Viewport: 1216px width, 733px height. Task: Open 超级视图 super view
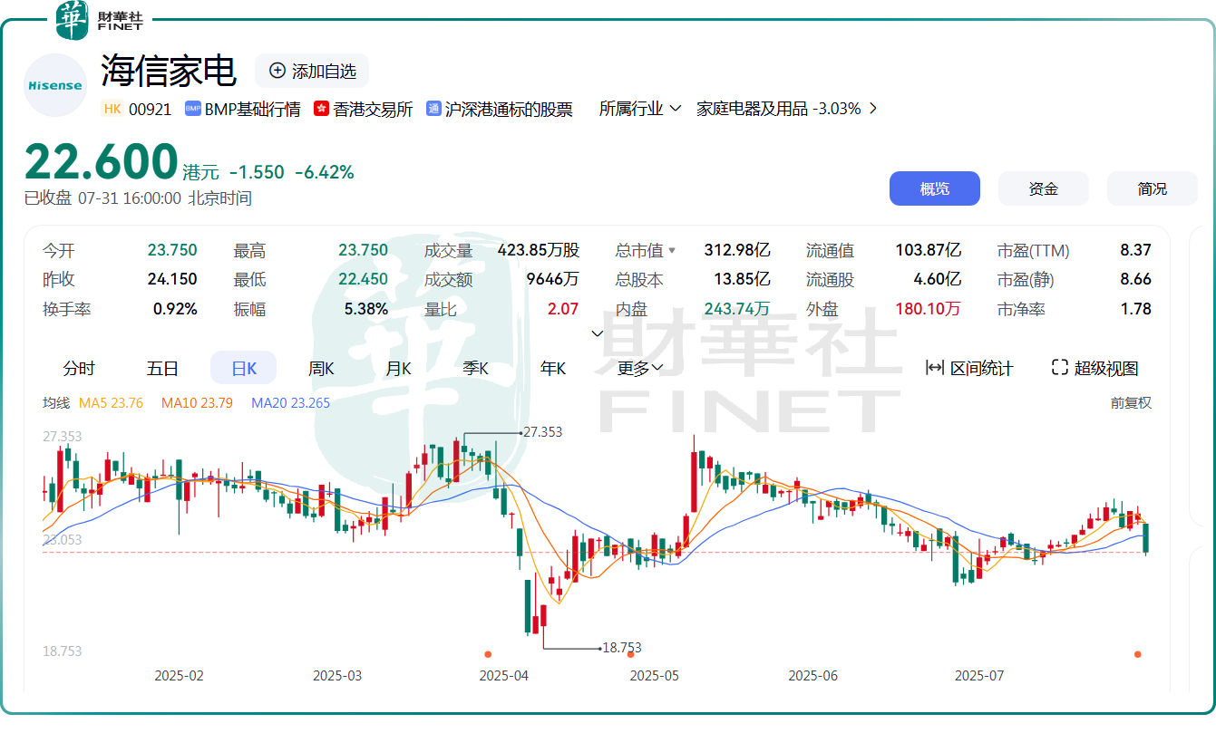coord(1094,368)
